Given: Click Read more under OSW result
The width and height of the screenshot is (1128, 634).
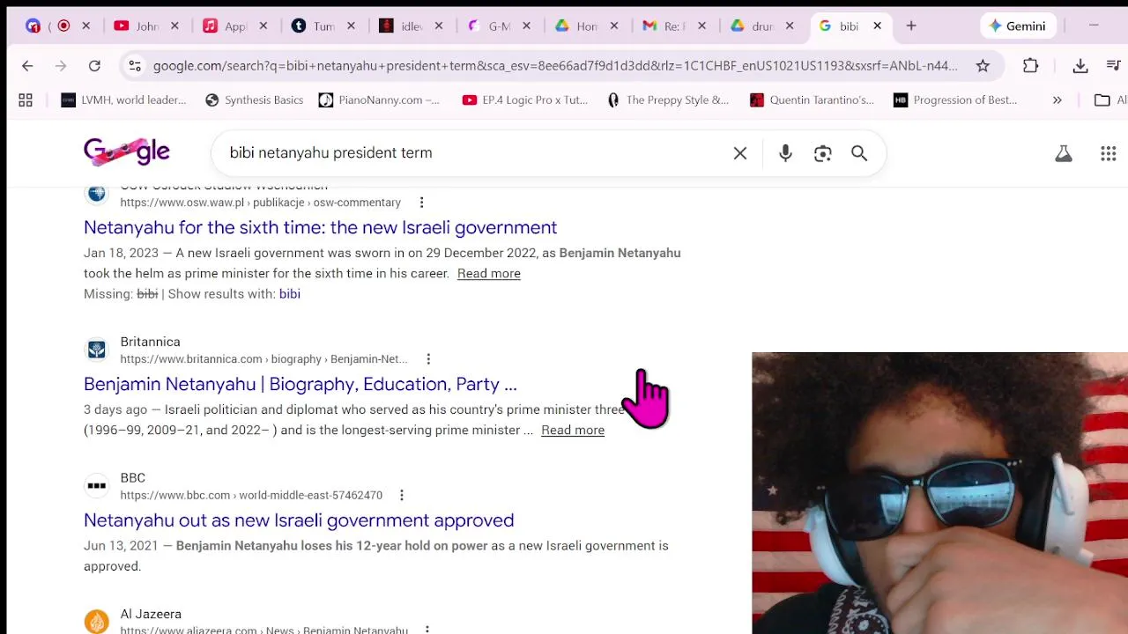Looking at the screenshot, I should coord(489,274).
